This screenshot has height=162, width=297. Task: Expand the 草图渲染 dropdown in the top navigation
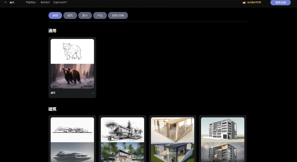[31, 2]
